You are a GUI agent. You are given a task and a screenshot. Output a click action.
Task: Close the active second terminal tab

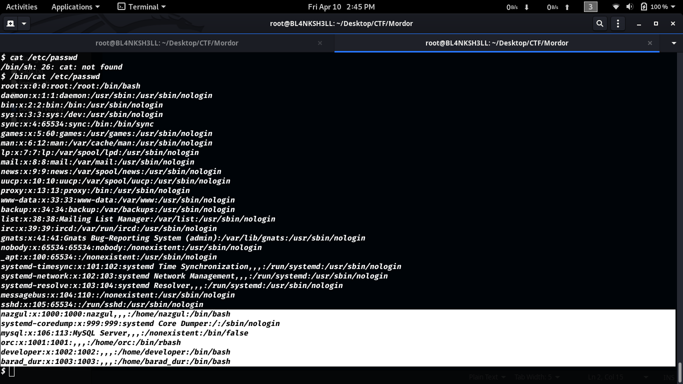click(650, 43)
